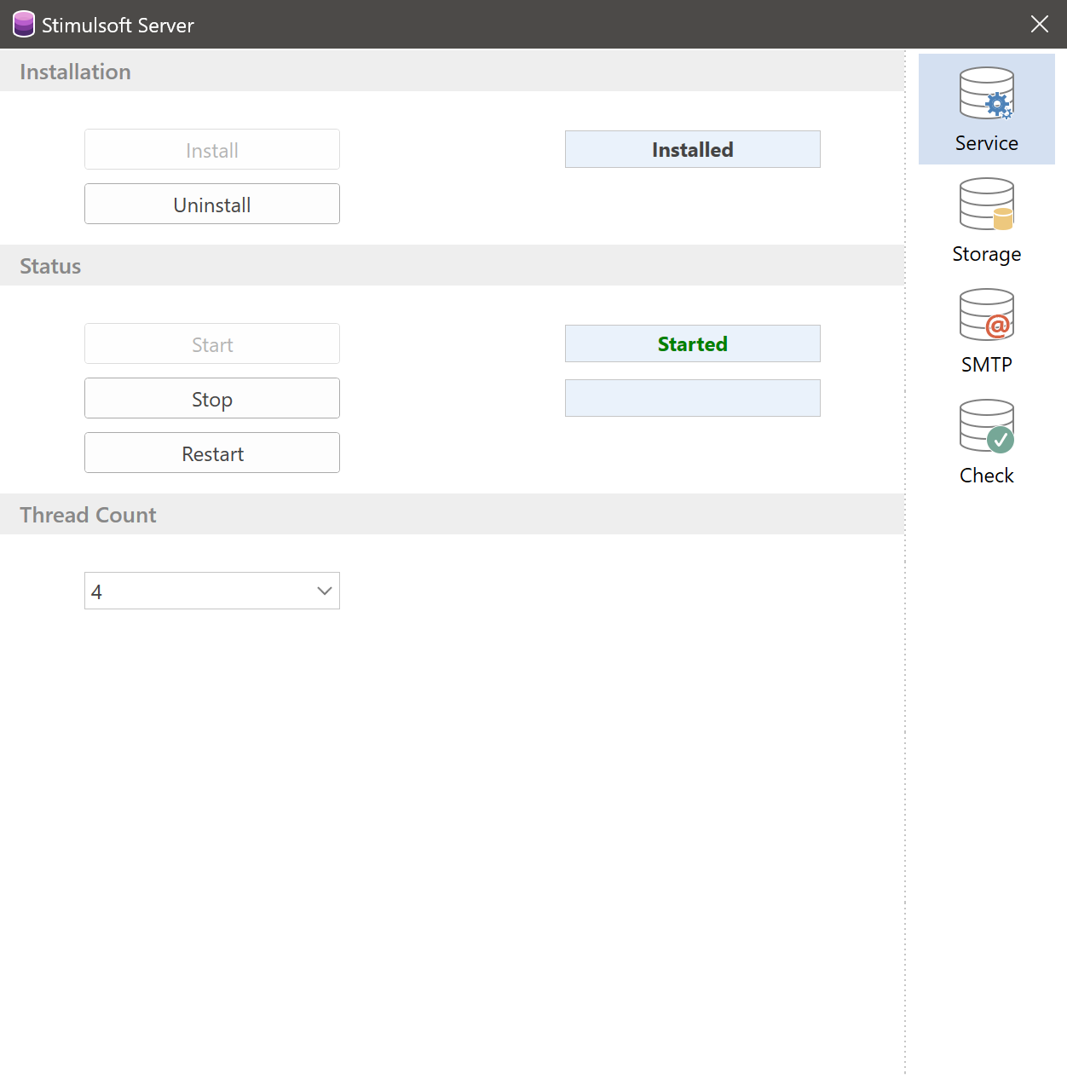Click the Installed status field

692,150
